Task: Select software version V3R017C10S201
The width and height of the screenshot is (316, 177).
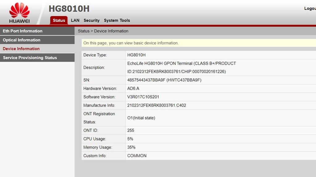Action: (143, 97)
